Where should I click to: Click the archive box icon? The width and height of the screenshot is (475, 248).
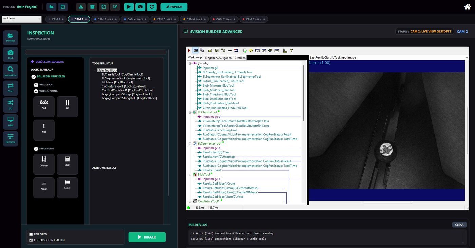pyautogui.click(x=92, y=7)
